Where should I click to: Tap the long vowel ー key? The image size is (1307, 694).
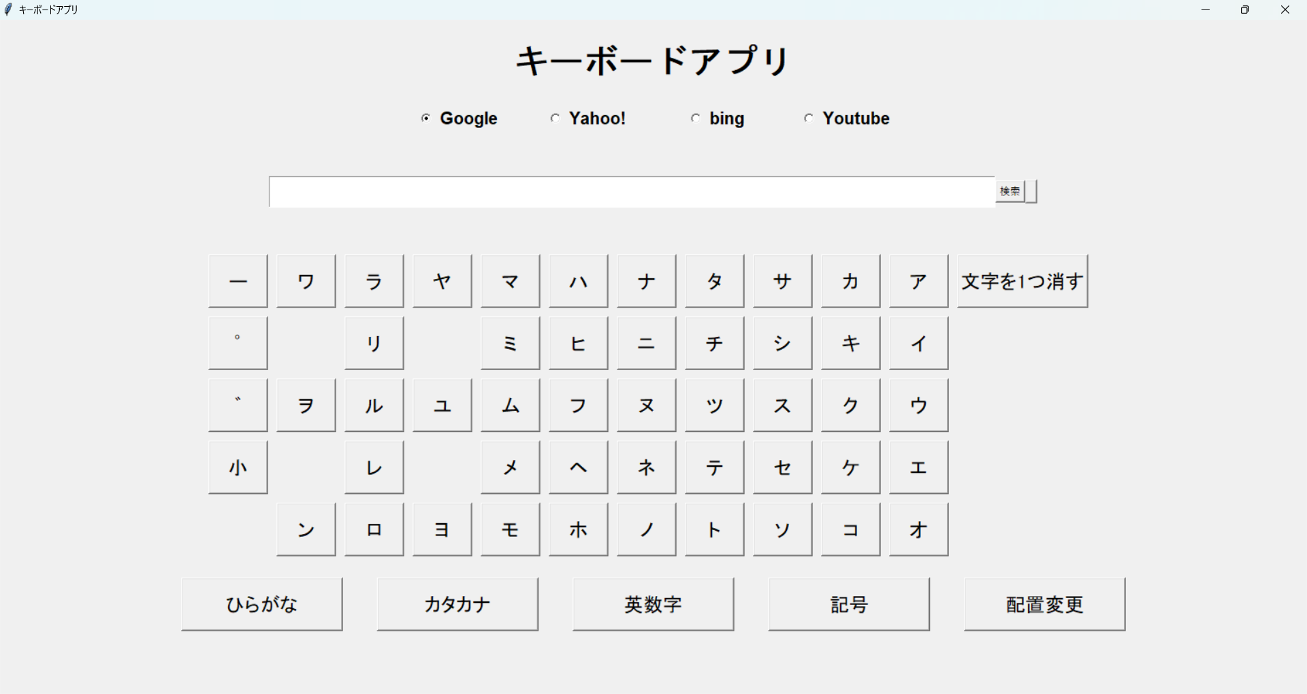click(x=238, y=281)
